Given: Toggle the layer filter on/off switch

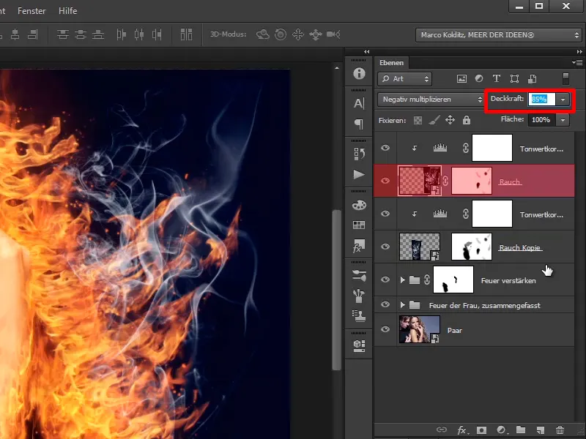Looking at the screenshot, I should [565, 79].
